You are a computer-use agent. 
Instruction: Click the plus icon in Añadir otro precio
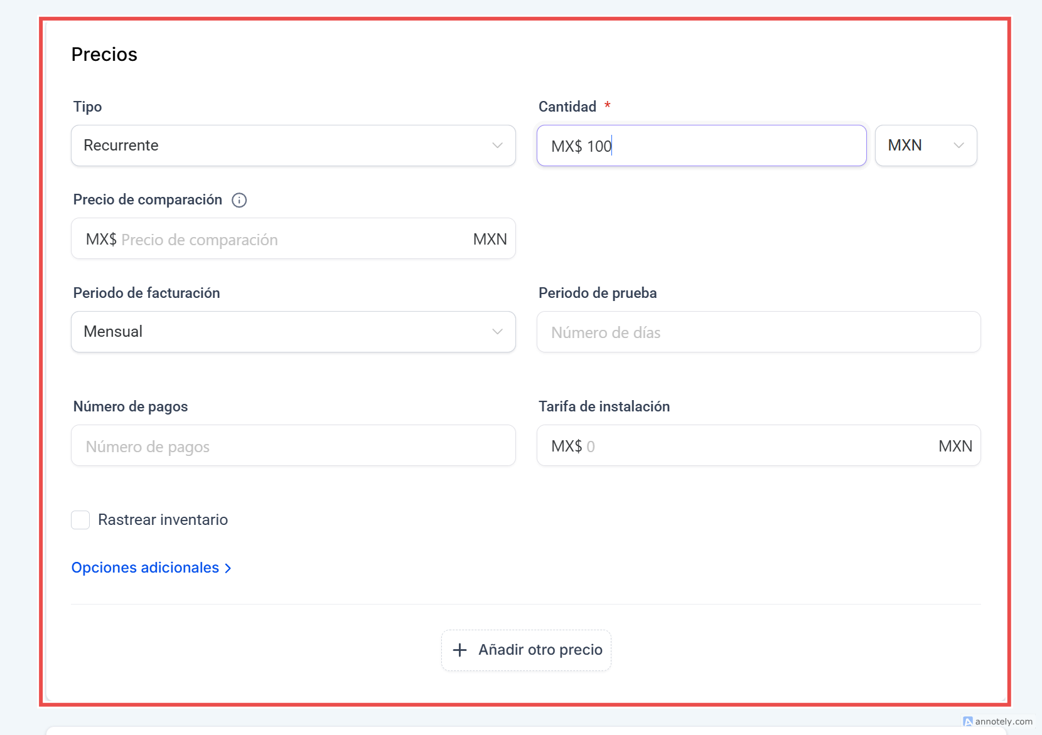[460, 650]
